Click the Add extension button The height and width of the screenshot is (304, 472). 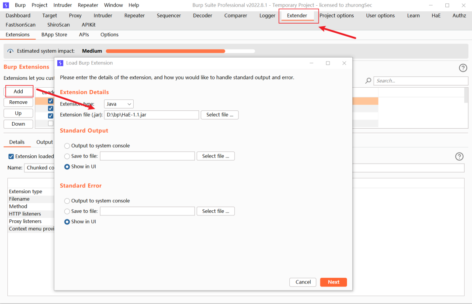(18, 91)
